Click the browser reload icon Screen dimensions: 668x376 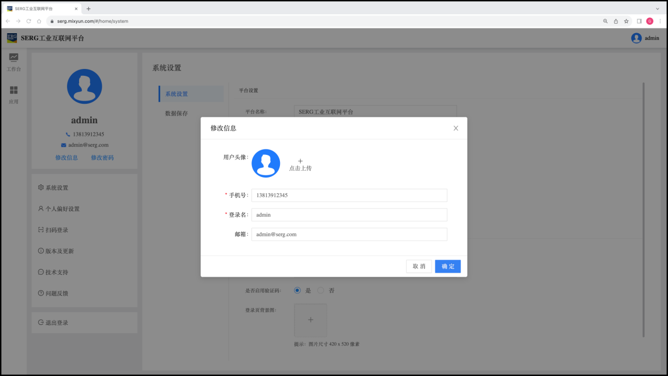click(28, 21)
